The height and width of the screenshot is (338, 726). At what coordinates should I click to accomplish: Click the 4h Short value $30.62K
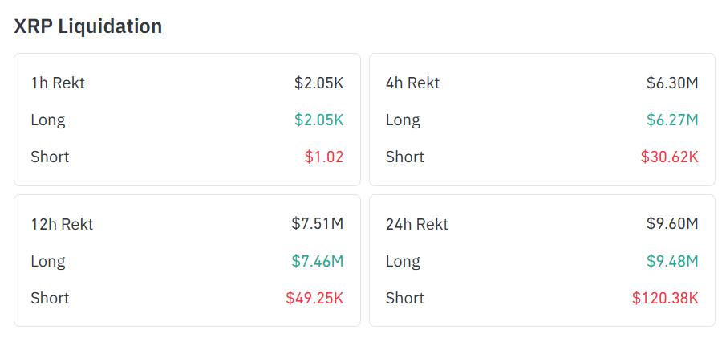coord(670,157)
